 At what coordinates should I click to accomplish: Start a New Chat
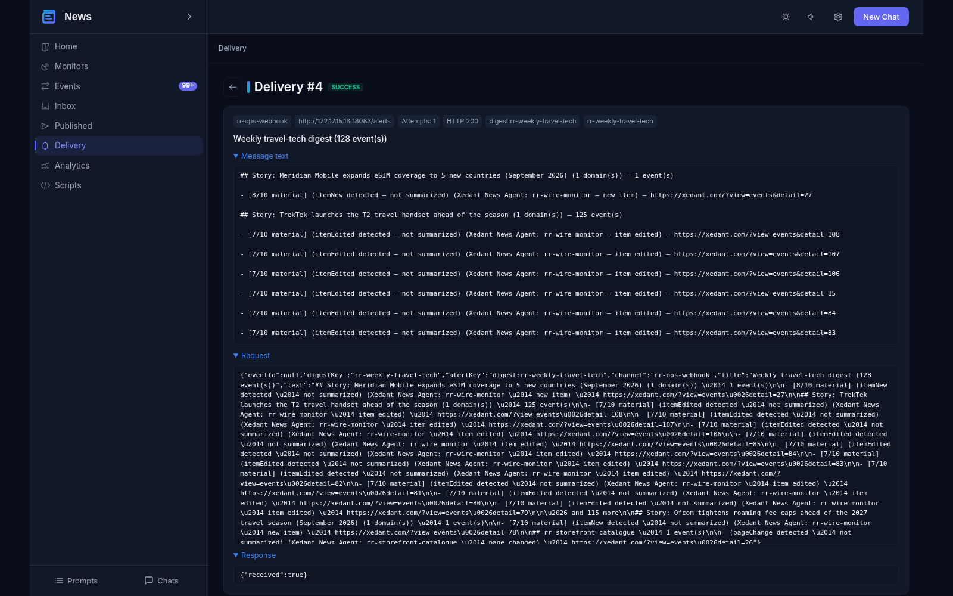[881, 17]
